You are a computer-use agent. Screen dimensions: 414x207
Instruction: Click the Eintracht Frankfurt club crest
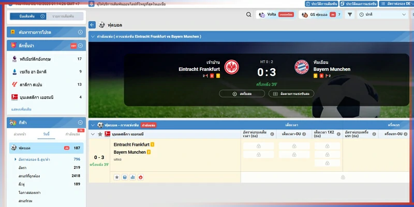(x=231, y=67)
